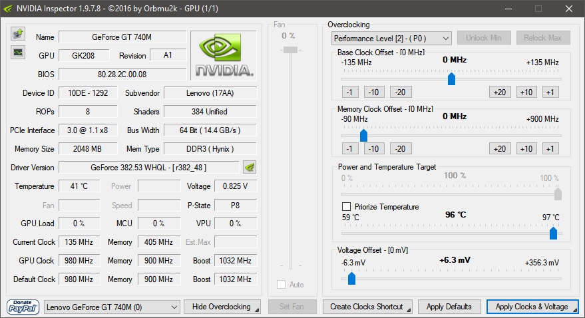
Task: Click the Mem Type value DDR3 ( Hynix )
Action: point(210,149)
